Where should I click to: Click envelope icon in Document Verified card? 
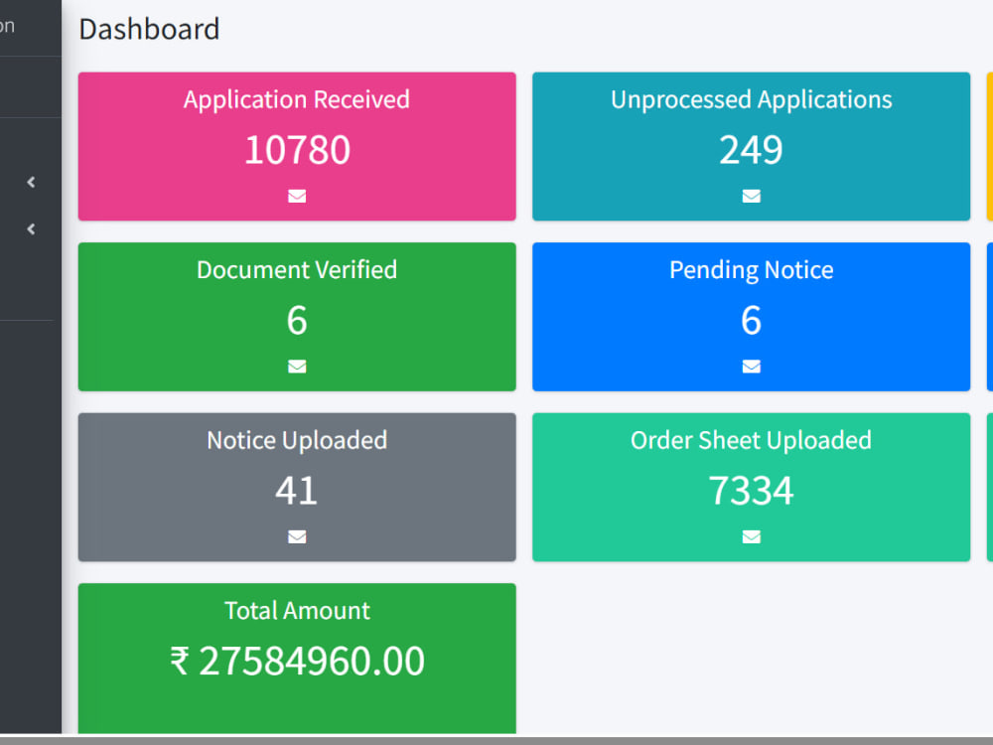click(297, 367)
